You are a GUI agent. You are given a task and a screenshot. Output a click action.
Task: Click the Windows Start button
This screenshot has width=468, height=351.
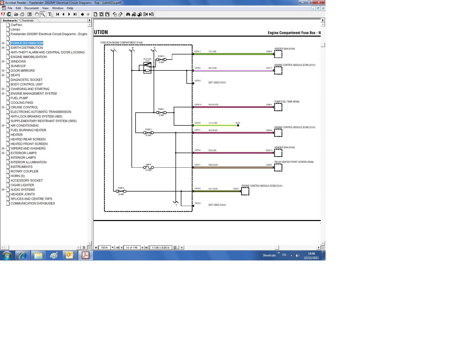coord(7,255)
